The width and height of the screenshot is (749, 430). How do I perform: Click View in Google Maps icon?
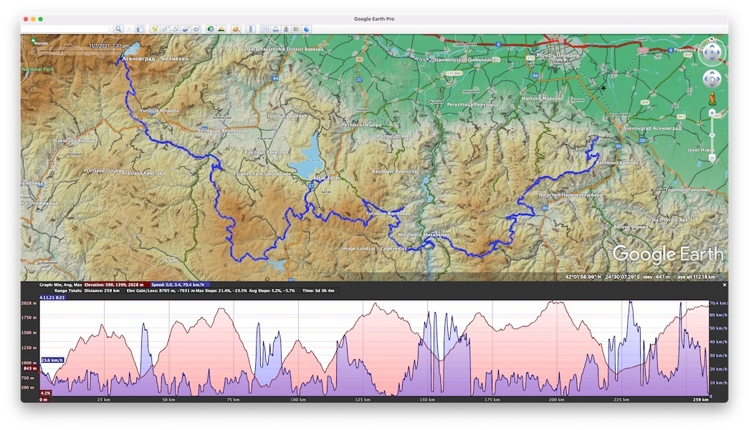tap(296, 29)
